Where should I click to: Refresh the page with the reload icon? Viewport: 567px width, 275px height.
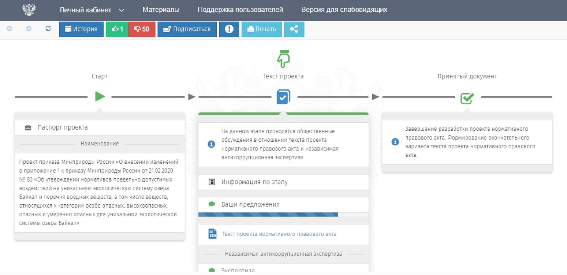click(48, 29)
